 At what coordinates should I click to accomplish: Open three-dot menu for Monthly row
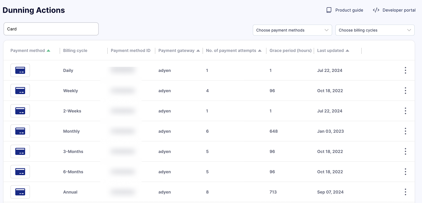[405, 131]
